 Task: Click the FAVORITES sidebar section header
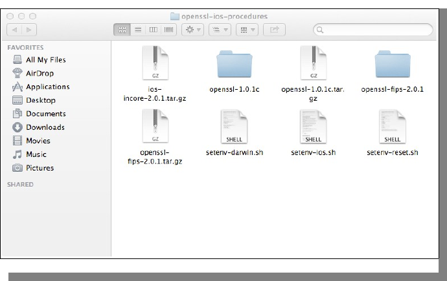(x=25, y=47)
